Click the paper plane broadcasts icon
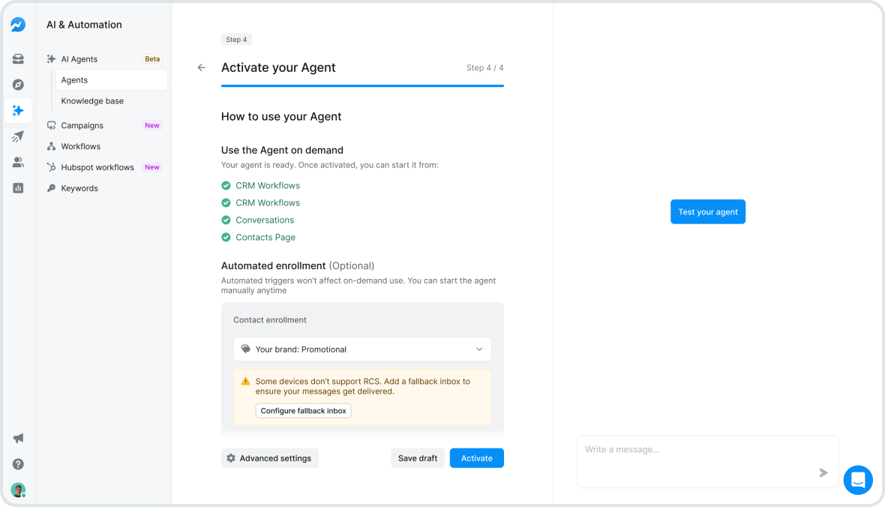Screen dimensions: 885x507 pyautogui.click(x=18, y=136)
